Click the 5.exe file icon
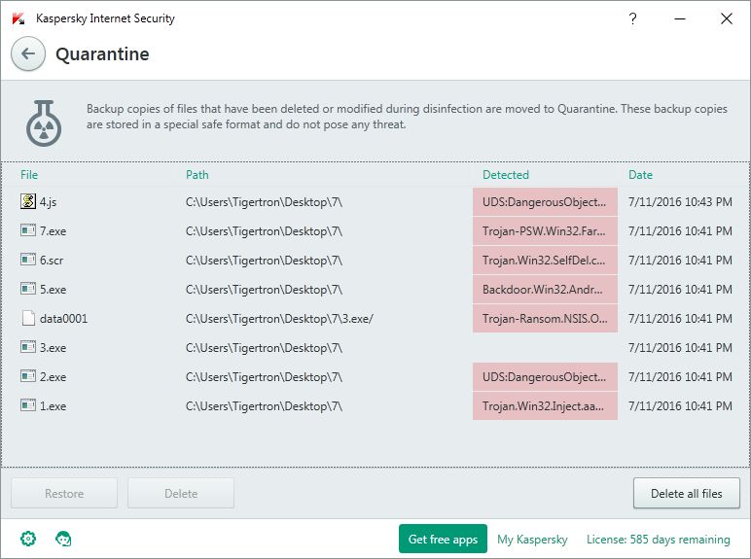Image resolution: width=751 pixels, height=559 pixels. click(x=28, y=289)
